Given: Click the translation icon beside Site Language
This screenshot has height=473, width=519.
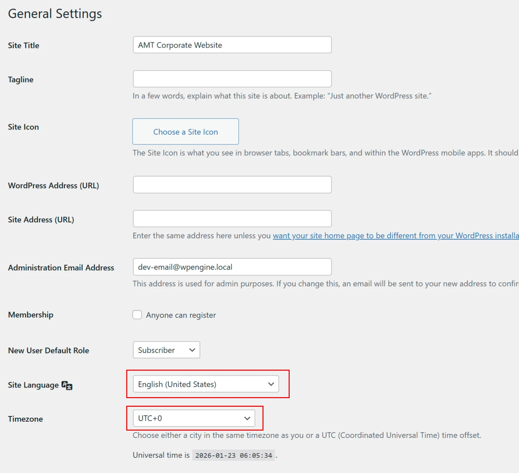Looking at the screenshot, I should tap(67, 385).
